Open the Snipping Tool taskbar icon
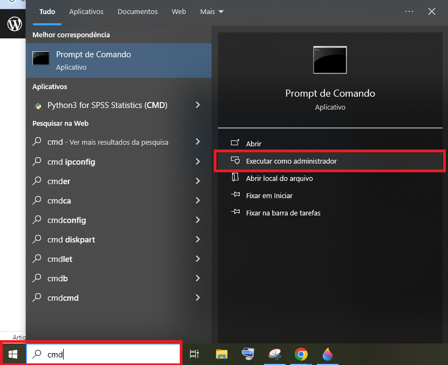Screen dimensions: 448x365 tap(275, 354)
